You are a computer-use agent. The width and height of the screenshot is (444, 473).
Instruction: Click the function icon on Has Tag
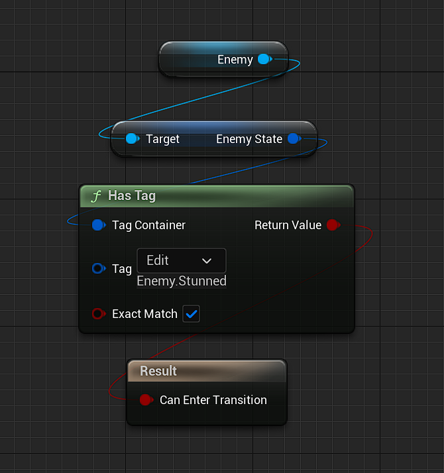(96, 196)
